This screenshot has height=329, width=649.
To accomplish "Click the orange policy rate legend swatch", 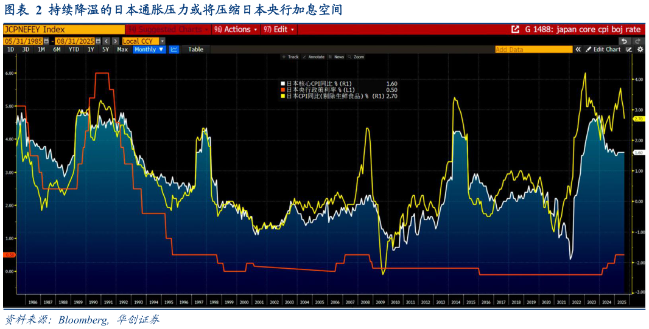I will point(283,89).
